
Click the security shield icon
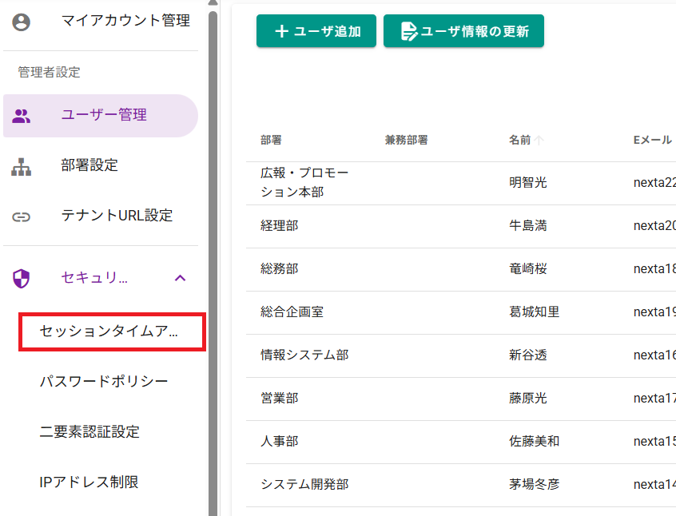tap(22, 278)
